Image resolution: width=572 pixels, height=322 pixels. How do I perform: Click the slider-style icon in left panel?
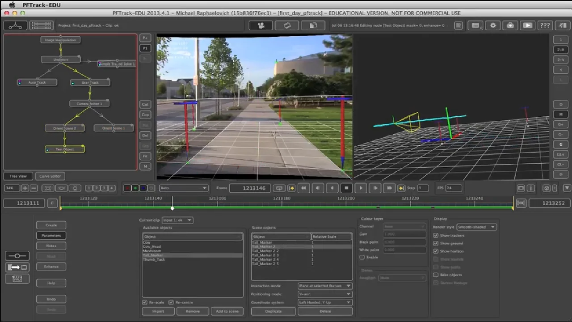pos(17,256)
